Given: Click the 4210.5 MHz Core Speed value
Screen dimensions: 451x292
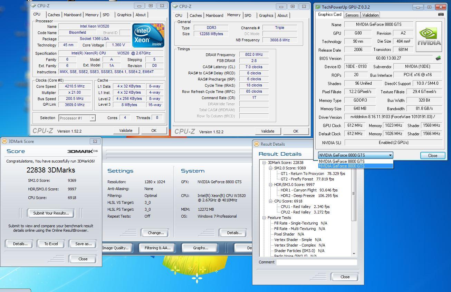Looking at the screenshot, I should click(x=75, y=86).
